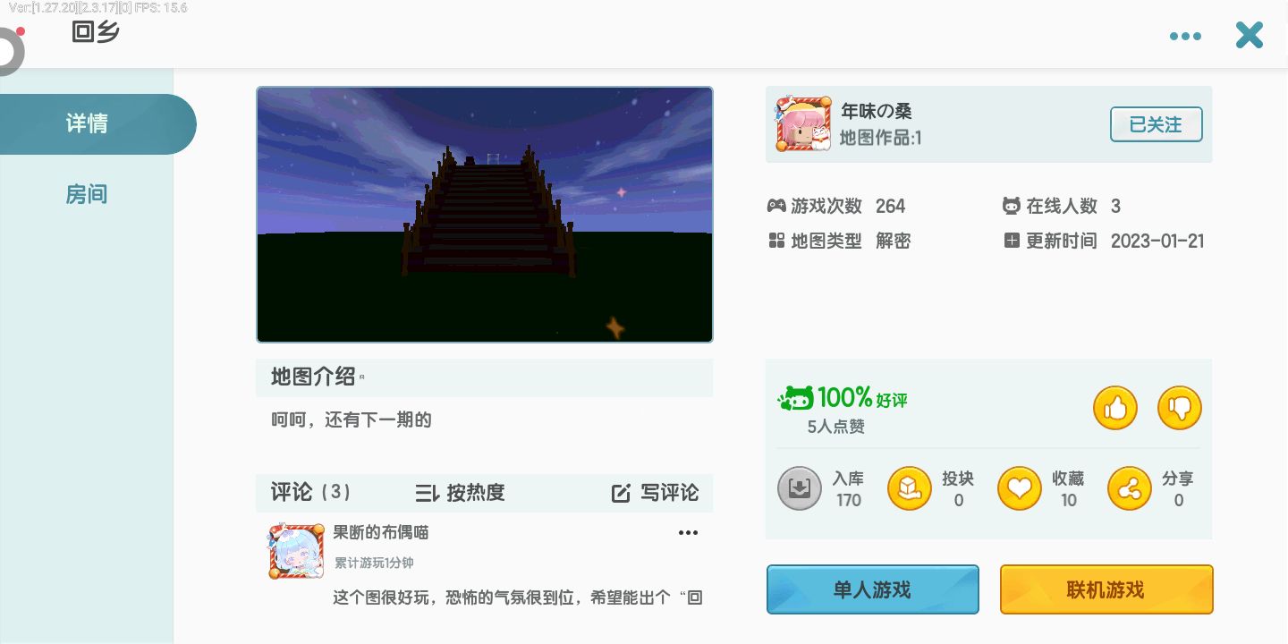The image size is (1288, 644).
Task: Open the map preview staircase thumbnail
Action: pos(485,215)
